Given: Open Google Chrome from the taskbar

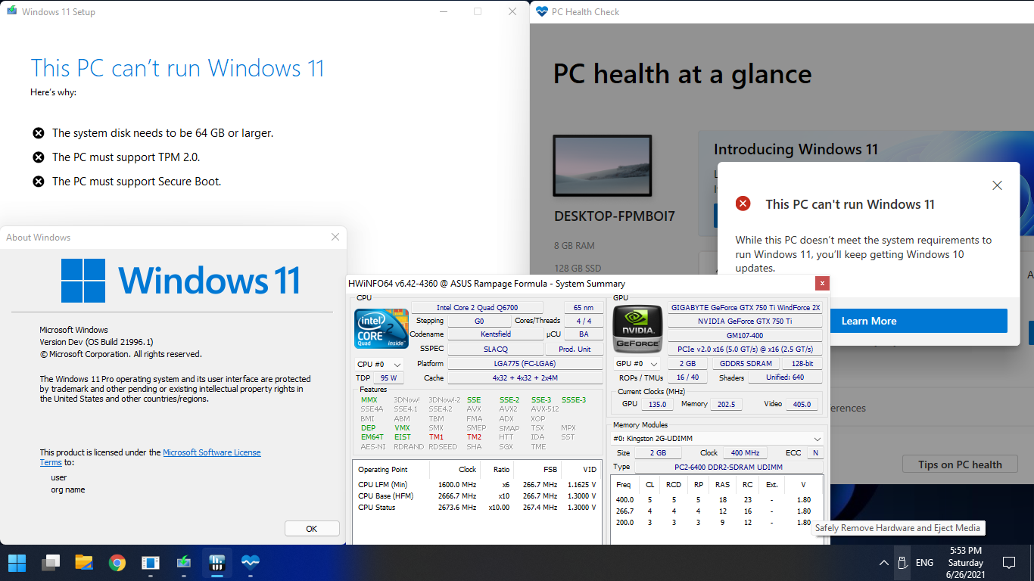Looking at the screenshot, I should click(x=117, y=563).
